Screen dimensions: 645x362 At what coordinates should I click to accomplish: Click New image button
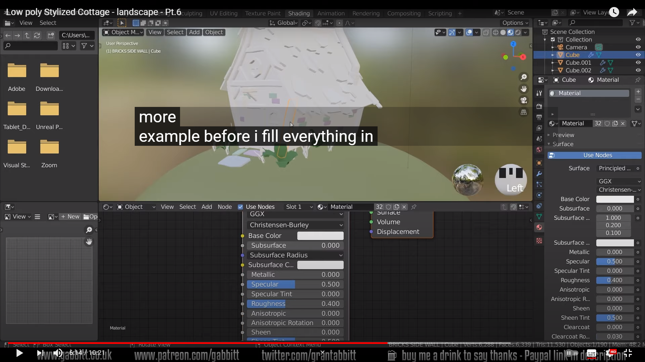(x=70, y=217)
